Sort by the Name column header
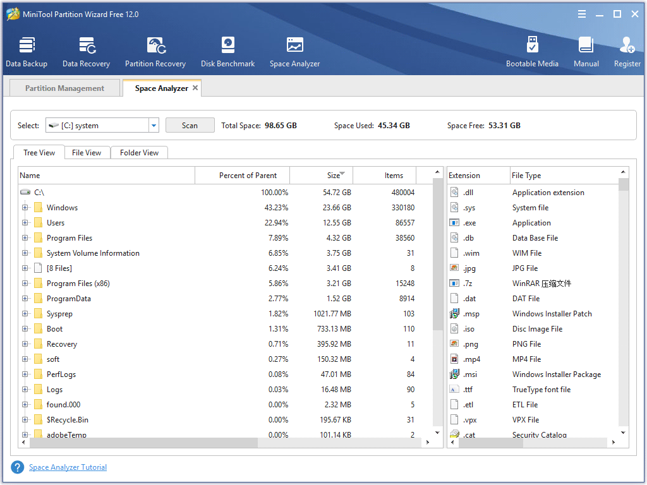The image size is (647, 485). [106, 176]
